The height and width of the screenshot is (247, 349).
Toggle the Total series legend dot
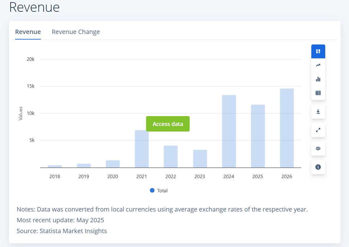pyautogui.click(x=152, y=190)
